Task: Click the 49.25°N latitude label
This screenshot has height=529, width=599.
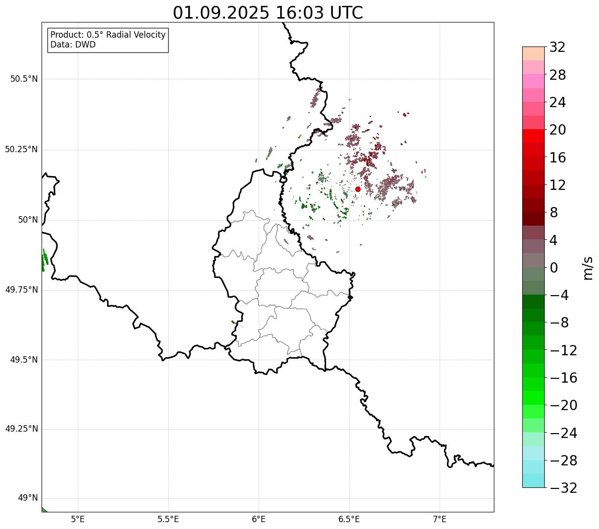Action: [21, 429]
